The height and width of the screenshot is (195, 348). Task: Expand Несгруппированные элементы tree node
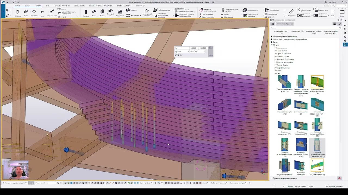272,37
